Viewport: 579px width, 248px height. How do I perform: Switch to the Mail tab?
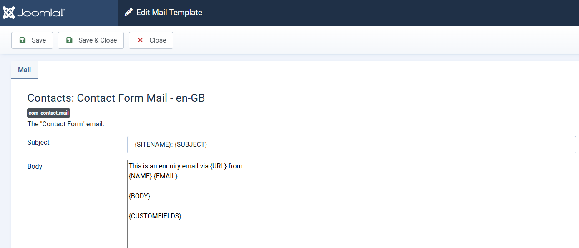point(24,70)
